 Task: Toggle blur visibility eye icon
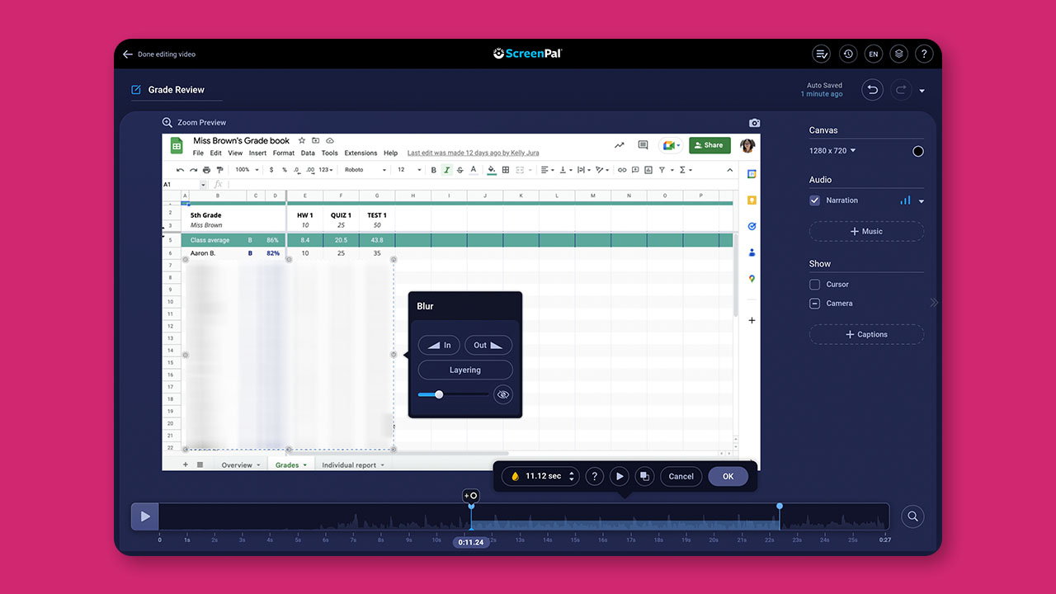502,395
